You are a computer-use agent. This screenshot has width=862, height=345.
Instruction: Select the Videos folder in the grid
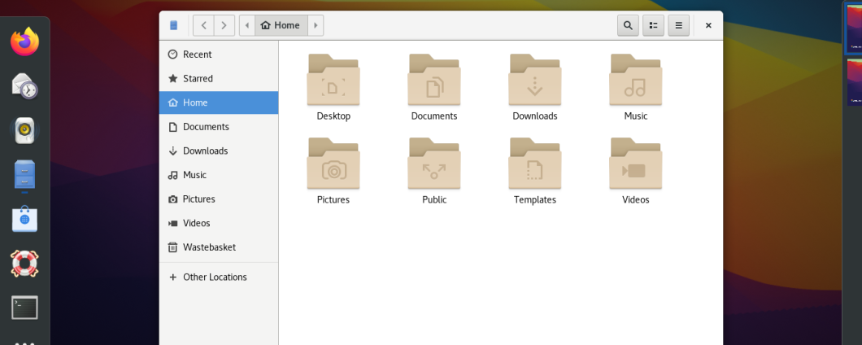(635, 164)
